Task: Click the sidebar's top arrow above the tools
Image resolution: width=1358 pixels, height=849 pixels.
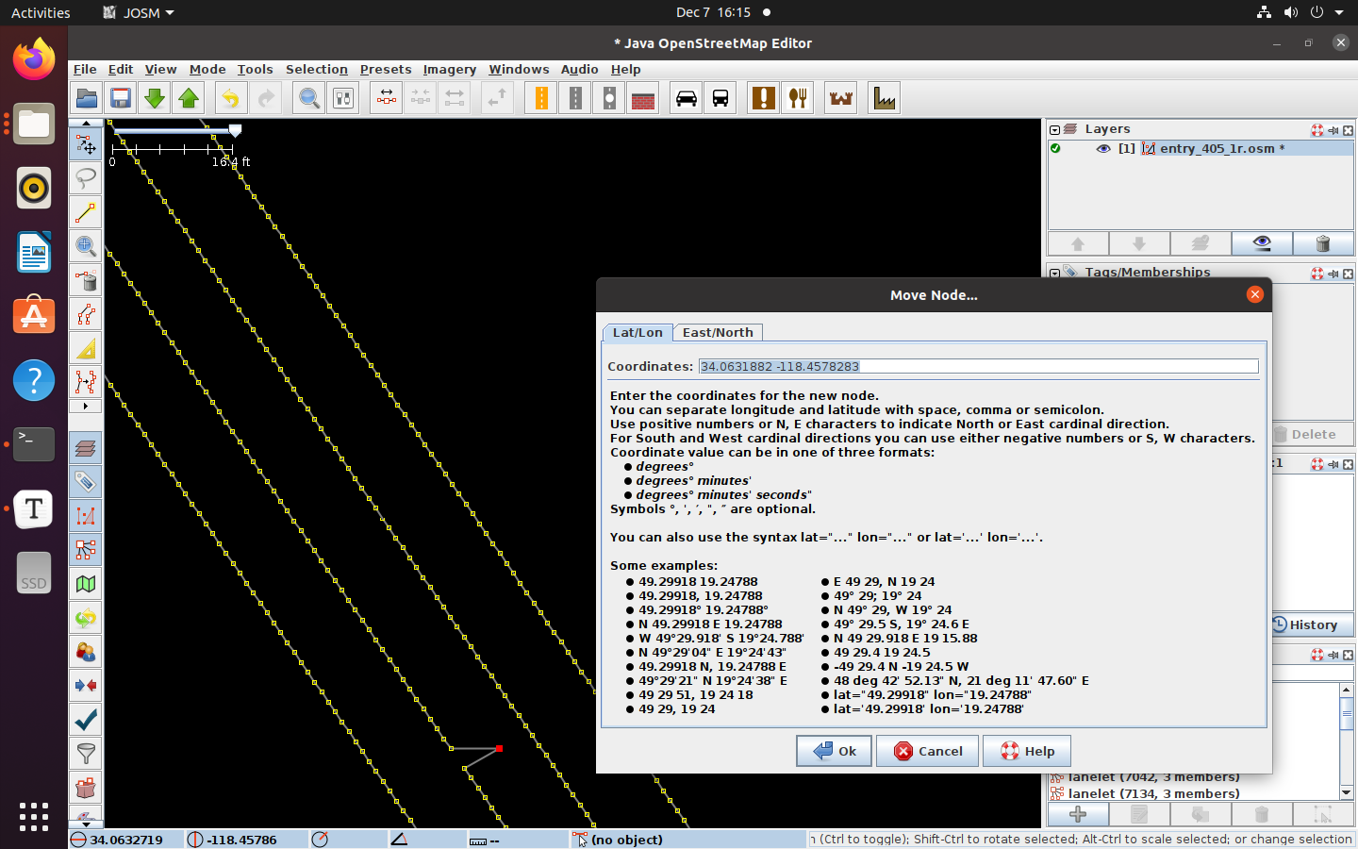Action: [x=86, y=123]
